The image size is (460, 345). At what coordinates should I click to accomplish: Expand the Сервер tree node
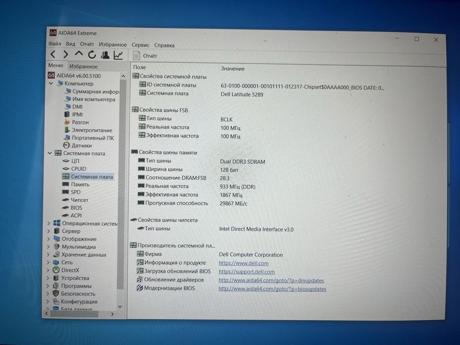click(49, 231)
